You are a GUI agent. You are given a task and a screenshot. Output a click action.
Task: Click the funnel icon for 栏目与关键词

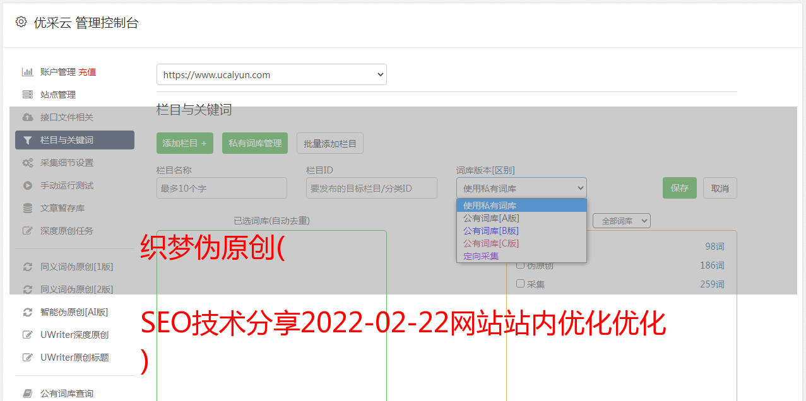pyautogui.click(x=28, y=140)
